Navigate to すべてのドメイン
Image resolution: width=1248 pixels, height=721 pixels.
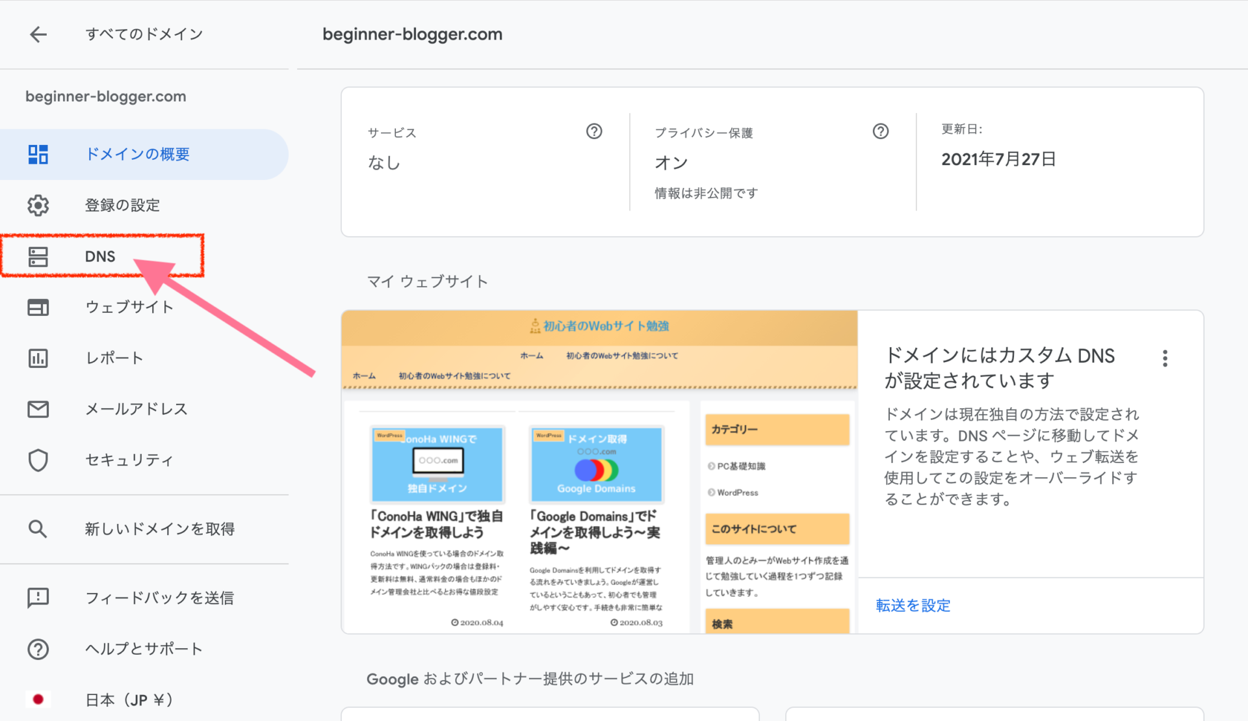click(x=144, y=34)
